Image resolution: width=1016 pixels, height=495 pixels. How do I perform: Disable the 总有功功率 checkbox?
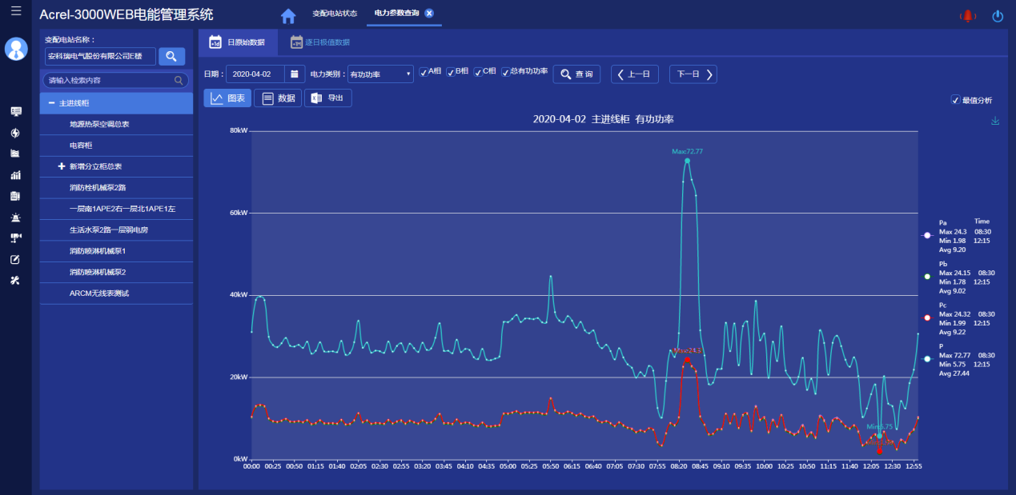[x=508, y=71]
